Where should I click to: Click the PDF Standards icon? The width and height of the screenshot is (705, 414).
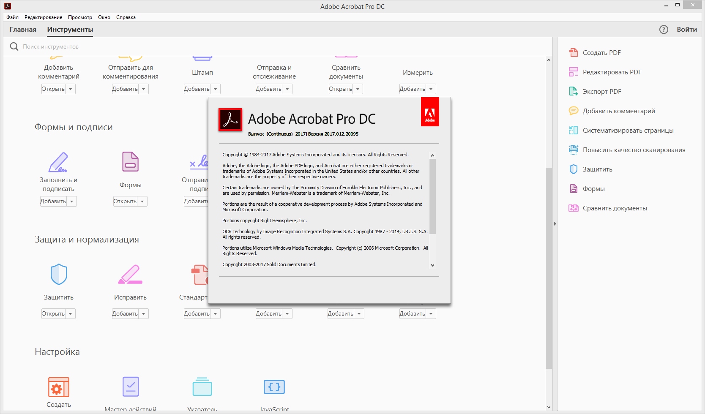click(x=199, y=275)
